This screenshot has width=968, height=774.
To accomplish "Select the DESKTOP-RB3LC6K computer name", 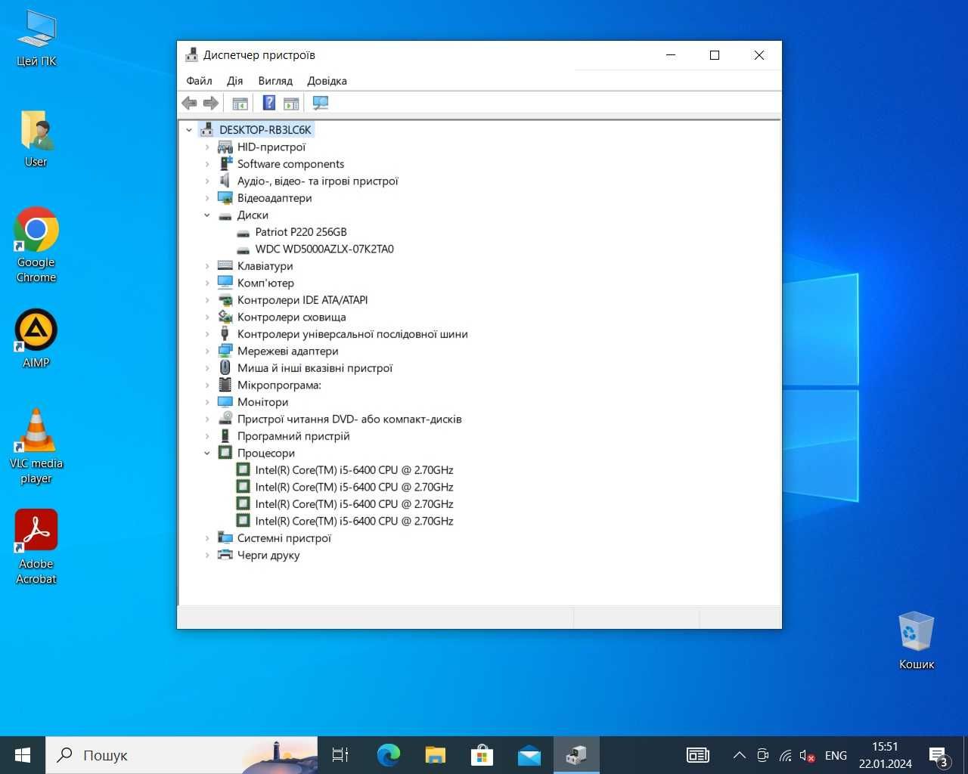I will (x=265, y=130).
